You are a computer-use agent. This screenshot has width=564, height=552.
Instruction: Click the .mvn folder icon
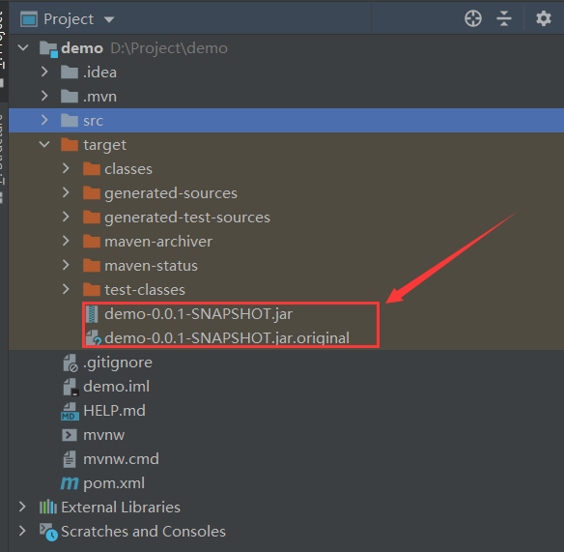pos(70,96)
